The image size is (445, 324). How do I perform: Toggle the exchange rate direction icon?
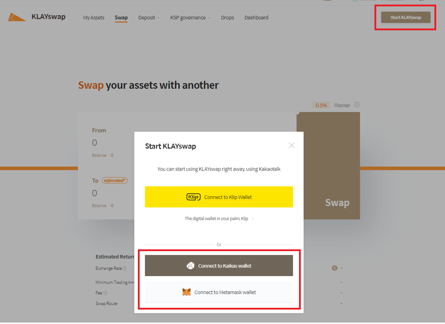coord(335,268)
